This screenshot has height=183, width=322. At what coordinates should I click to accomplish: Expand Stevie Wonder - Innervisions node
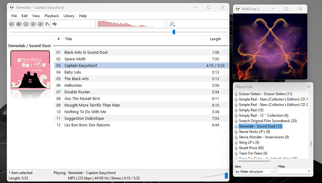(236, 137)
